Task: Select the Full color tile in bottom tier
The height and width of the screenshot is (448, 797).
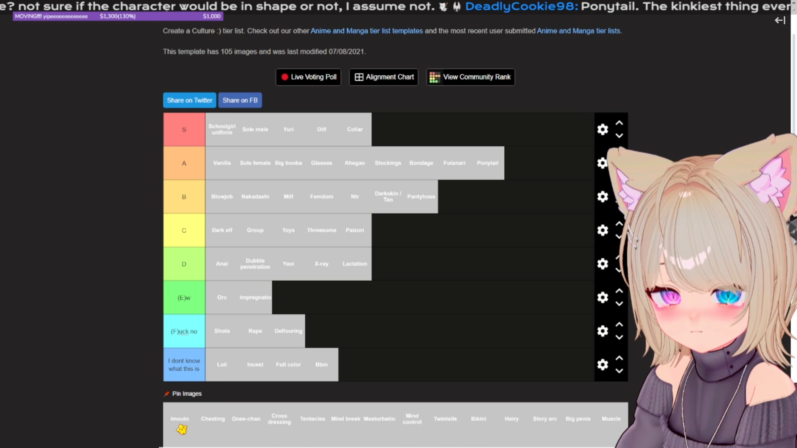Action: [x=288, y=365]
